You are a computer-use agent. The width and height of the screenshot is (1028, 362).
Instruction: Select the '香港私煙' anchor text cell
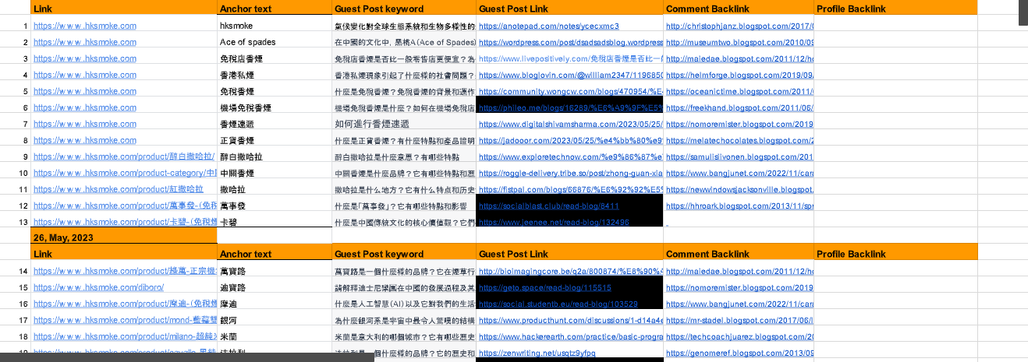[275, 75]
